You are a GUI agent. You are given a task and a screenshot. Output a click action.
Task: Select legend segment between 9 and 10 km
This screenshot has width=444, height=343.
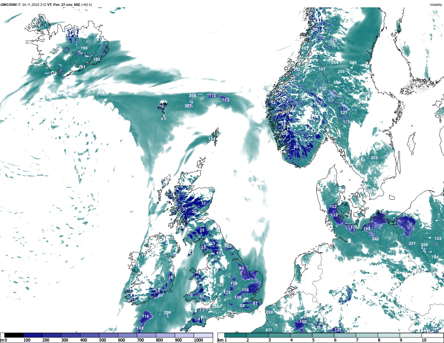tap(411, 335)
